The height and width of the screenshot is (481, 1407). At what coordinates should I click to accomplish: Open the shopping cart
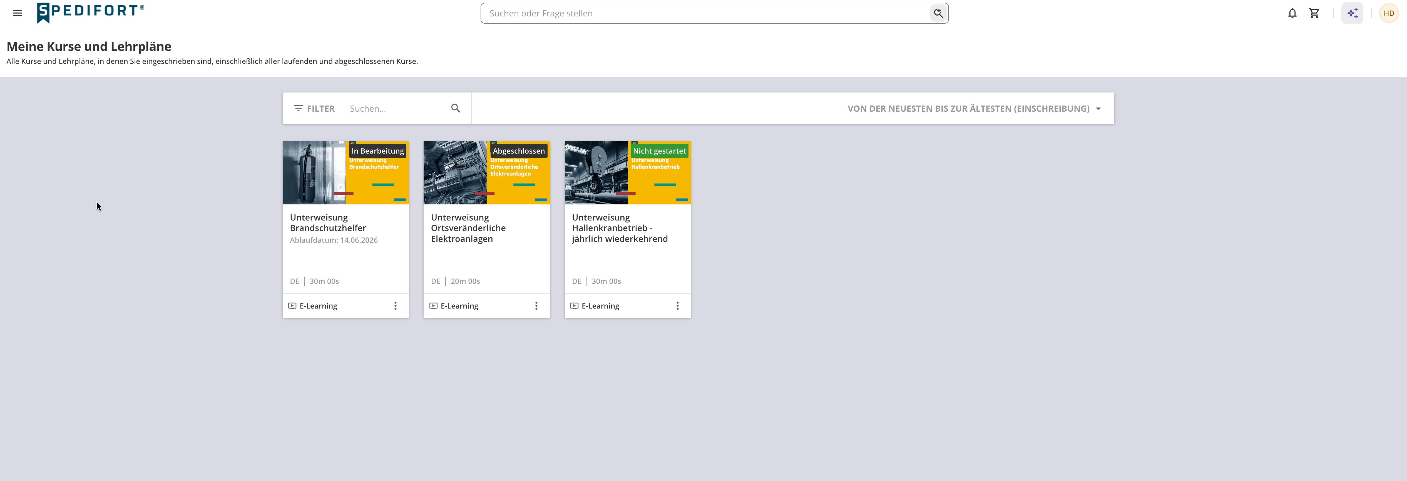coord(1314,13)
